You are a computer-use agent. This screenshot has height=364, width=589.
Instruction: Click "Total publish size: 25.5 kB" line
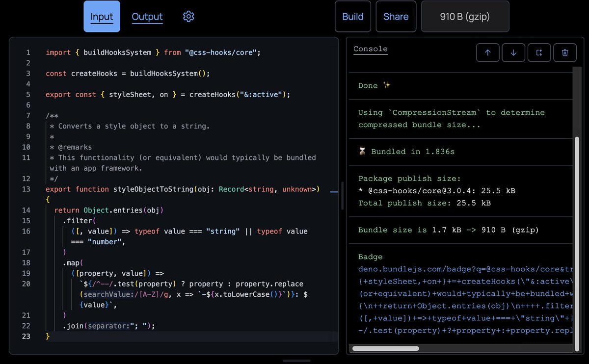point(425,203)
